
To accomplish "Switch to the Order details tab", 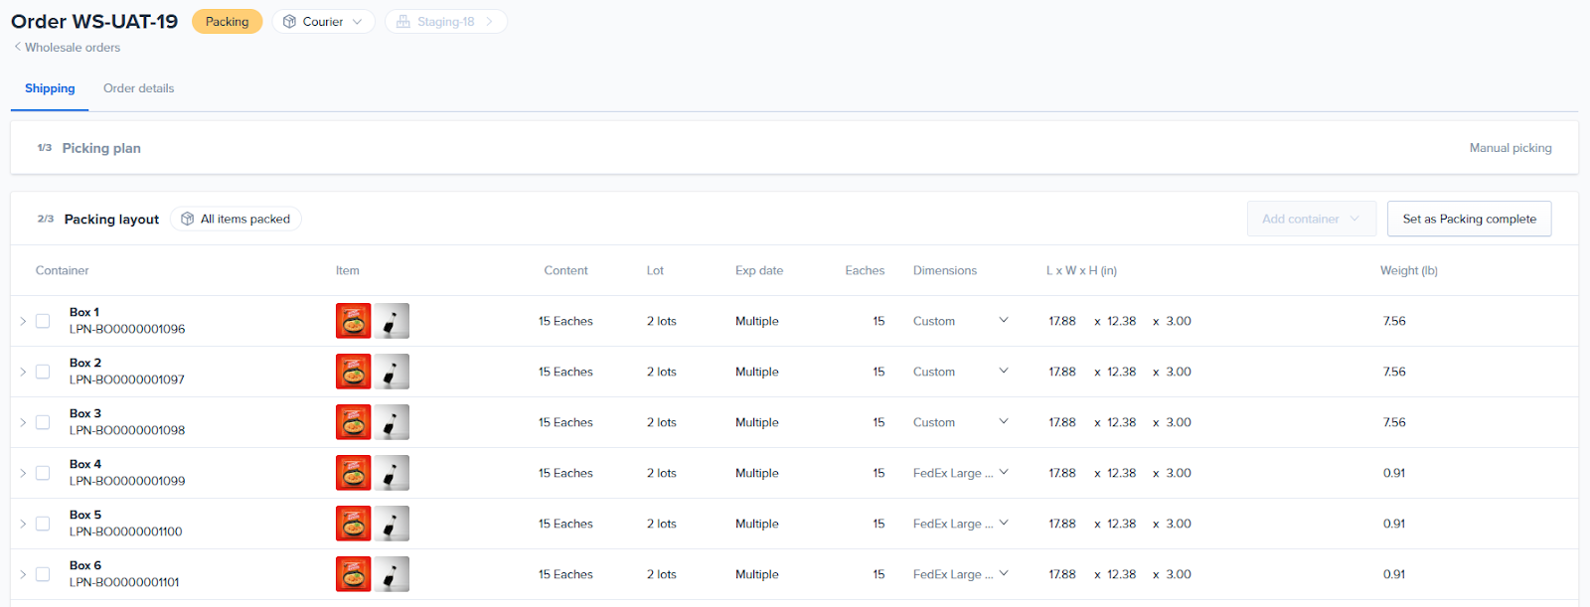I will 138,88.
